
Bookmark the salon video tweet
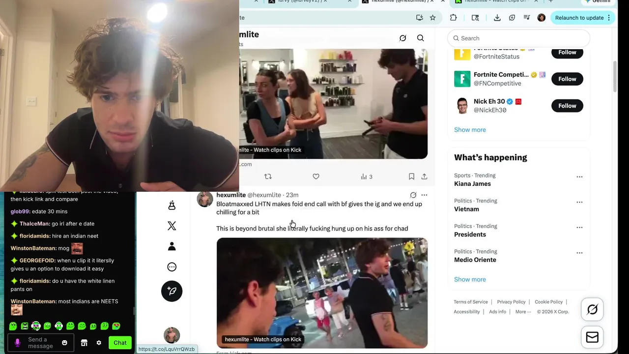click(x=411, y=177)
